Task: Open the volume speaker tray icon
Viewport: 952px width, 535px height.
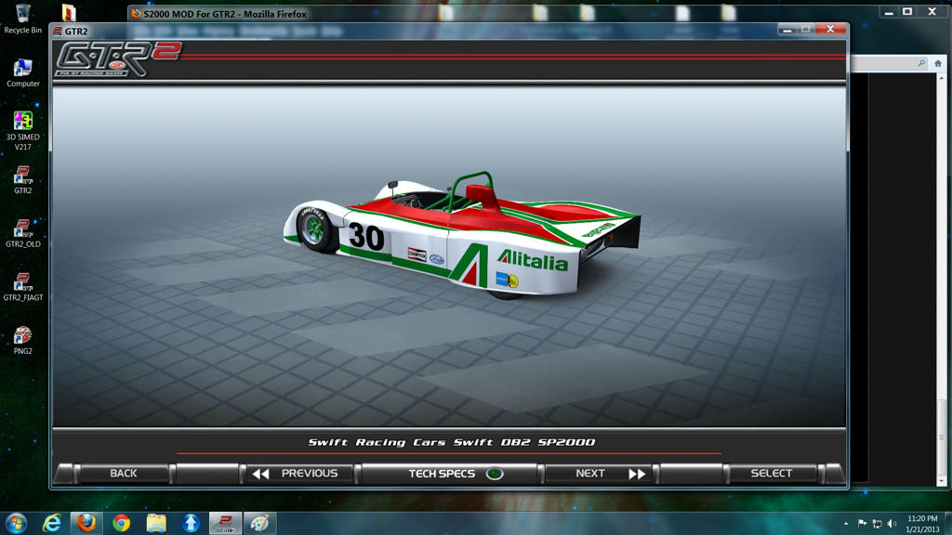Action: point(892,524)
